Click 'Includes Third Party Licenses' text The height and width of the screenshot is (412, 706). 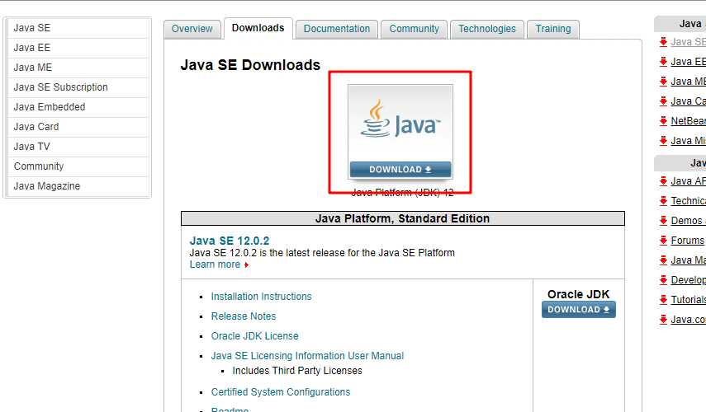[x=297, y=371]
